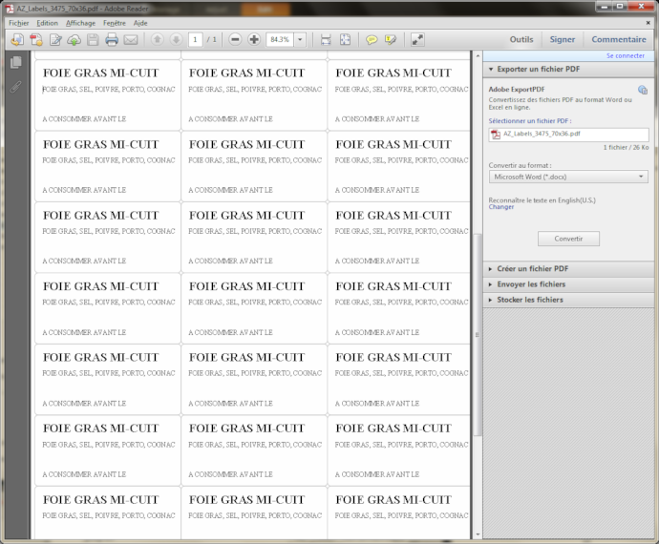Click the first FOIE GRAS MI-CUIT label title

pos(101,73)
